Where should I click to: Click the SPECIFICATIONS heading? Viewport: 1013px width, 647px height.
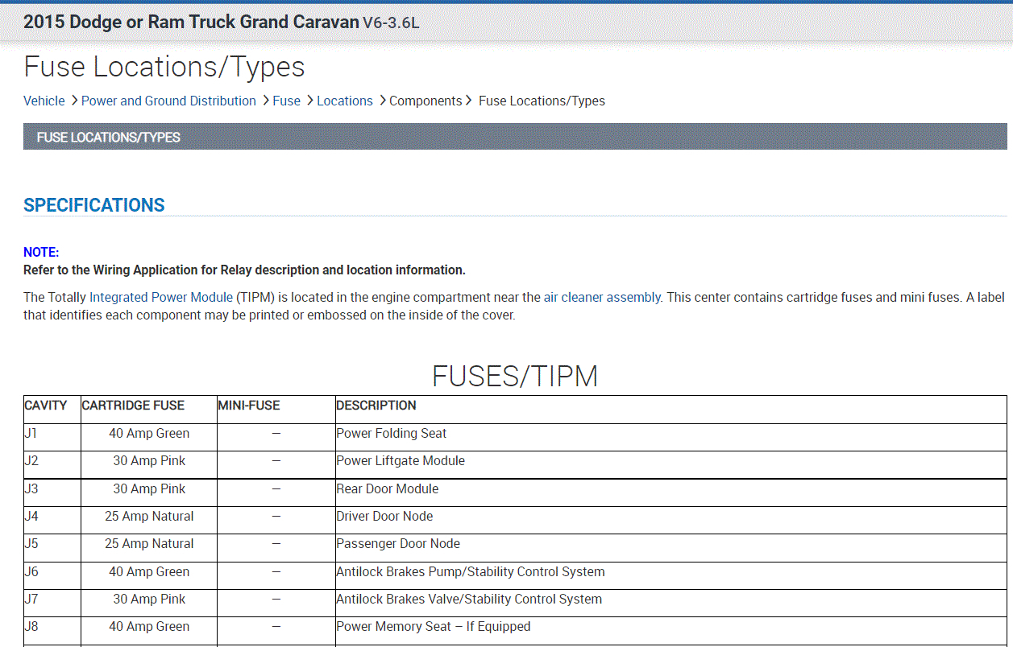click(x=94, y=205)
